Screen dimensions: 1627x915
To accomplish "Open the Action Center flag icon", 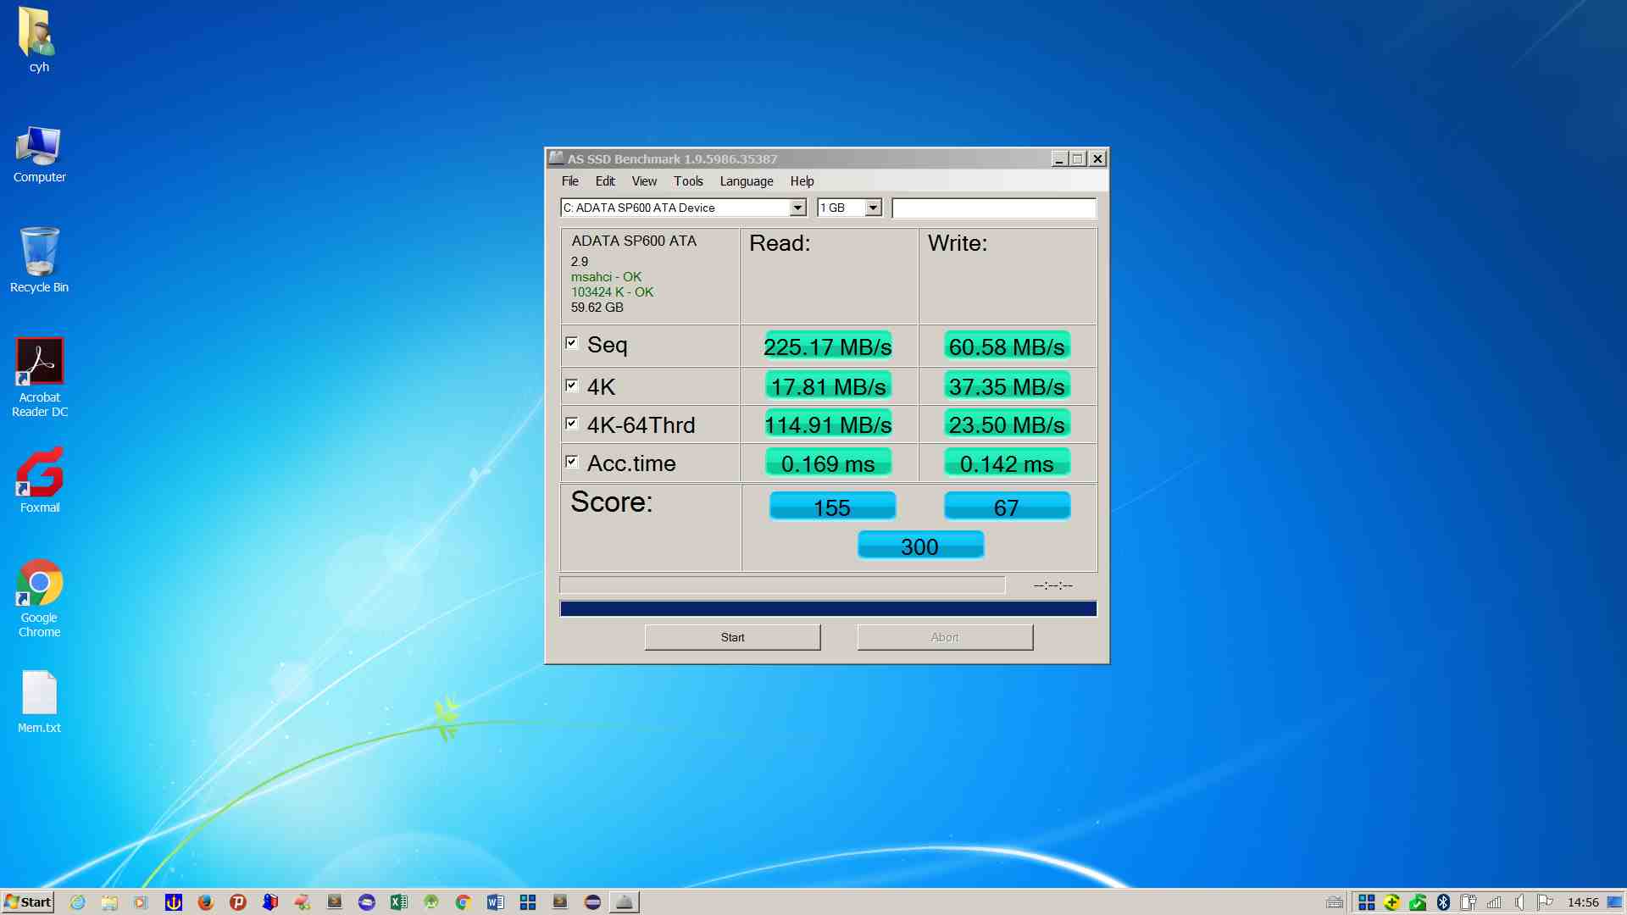I will [1545, 902].
